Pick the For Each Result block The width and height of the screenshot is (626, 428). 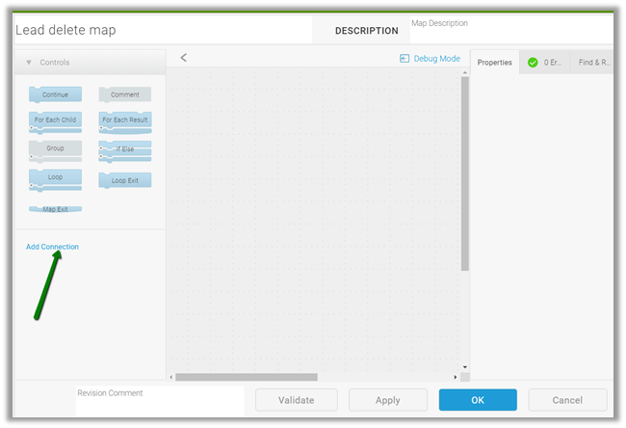coord(125,122)
